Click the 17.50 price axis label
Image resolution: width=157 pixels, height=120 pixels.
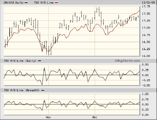point(146,14)
